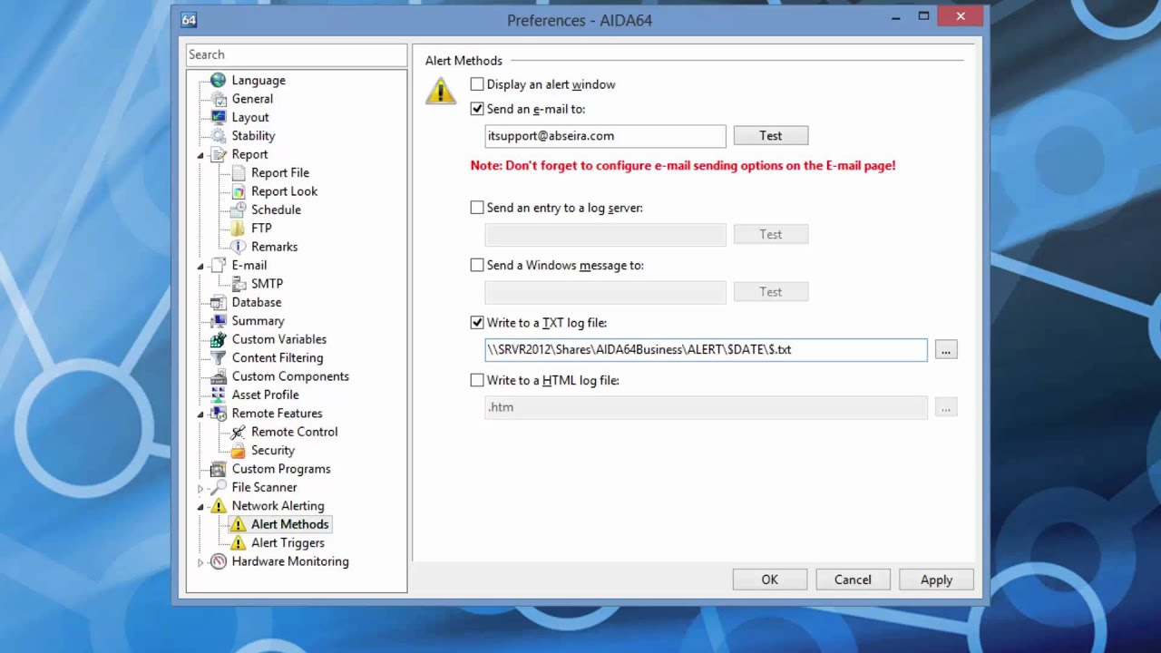Click the OK button
The image size is (1161, 653).
pos(769,580)
